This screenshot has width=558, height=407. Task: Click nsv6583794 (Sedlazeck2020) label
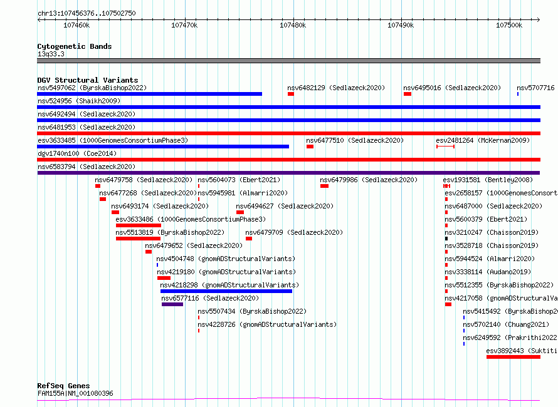(87, 167)
